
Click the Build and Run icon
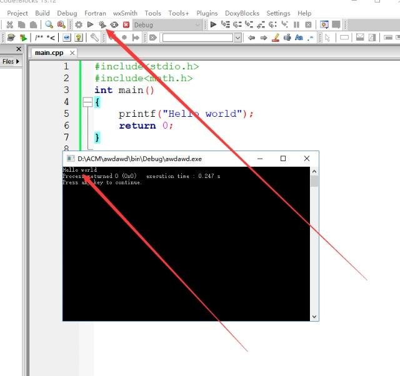(102, 25)
